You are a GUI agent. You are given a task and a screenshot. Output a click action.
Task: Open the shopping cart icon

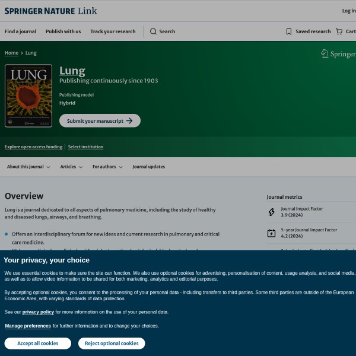click(339, 31)
